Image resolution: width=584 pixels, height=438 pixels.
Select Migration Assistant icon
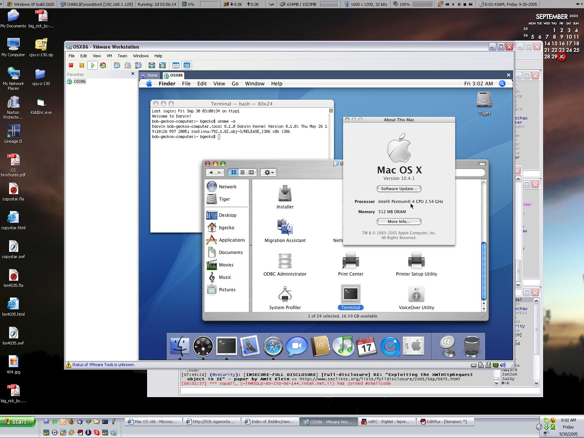click(285, 231)
